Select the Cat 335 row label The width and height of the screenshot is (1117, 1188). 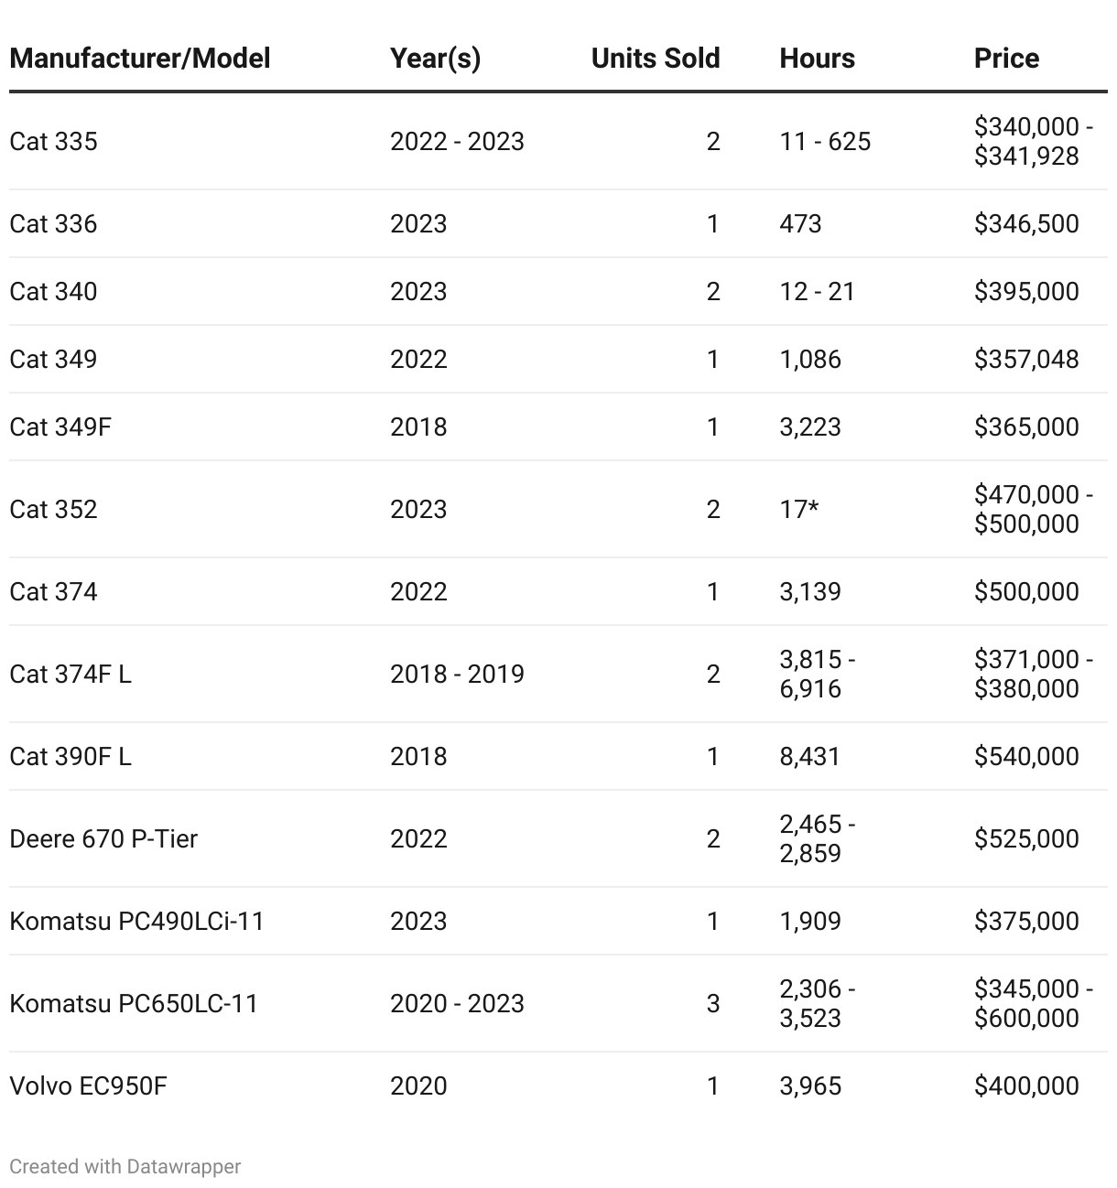point(53,141)
